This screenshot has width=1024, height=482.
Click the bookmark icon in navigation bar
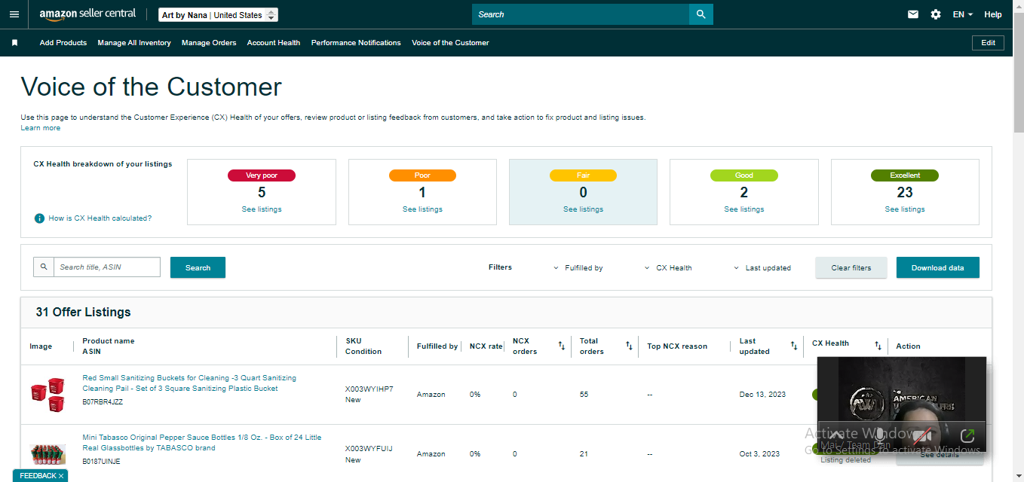[x=14, y=43]
